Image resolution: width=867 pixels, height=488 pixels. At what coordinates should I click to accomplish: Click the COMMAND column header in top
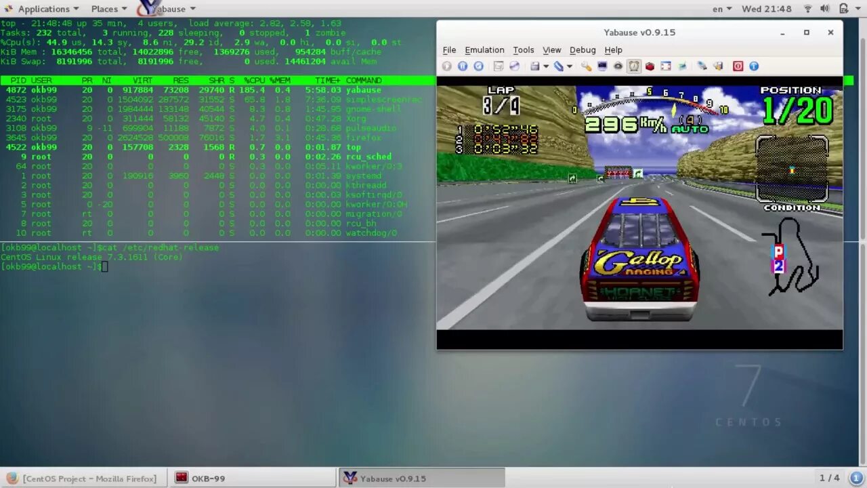pos(364,80)
